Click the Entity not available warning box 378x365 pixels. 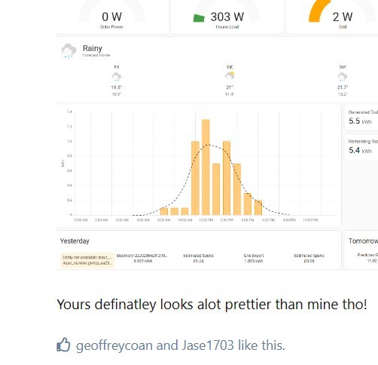tap(87, 260)
